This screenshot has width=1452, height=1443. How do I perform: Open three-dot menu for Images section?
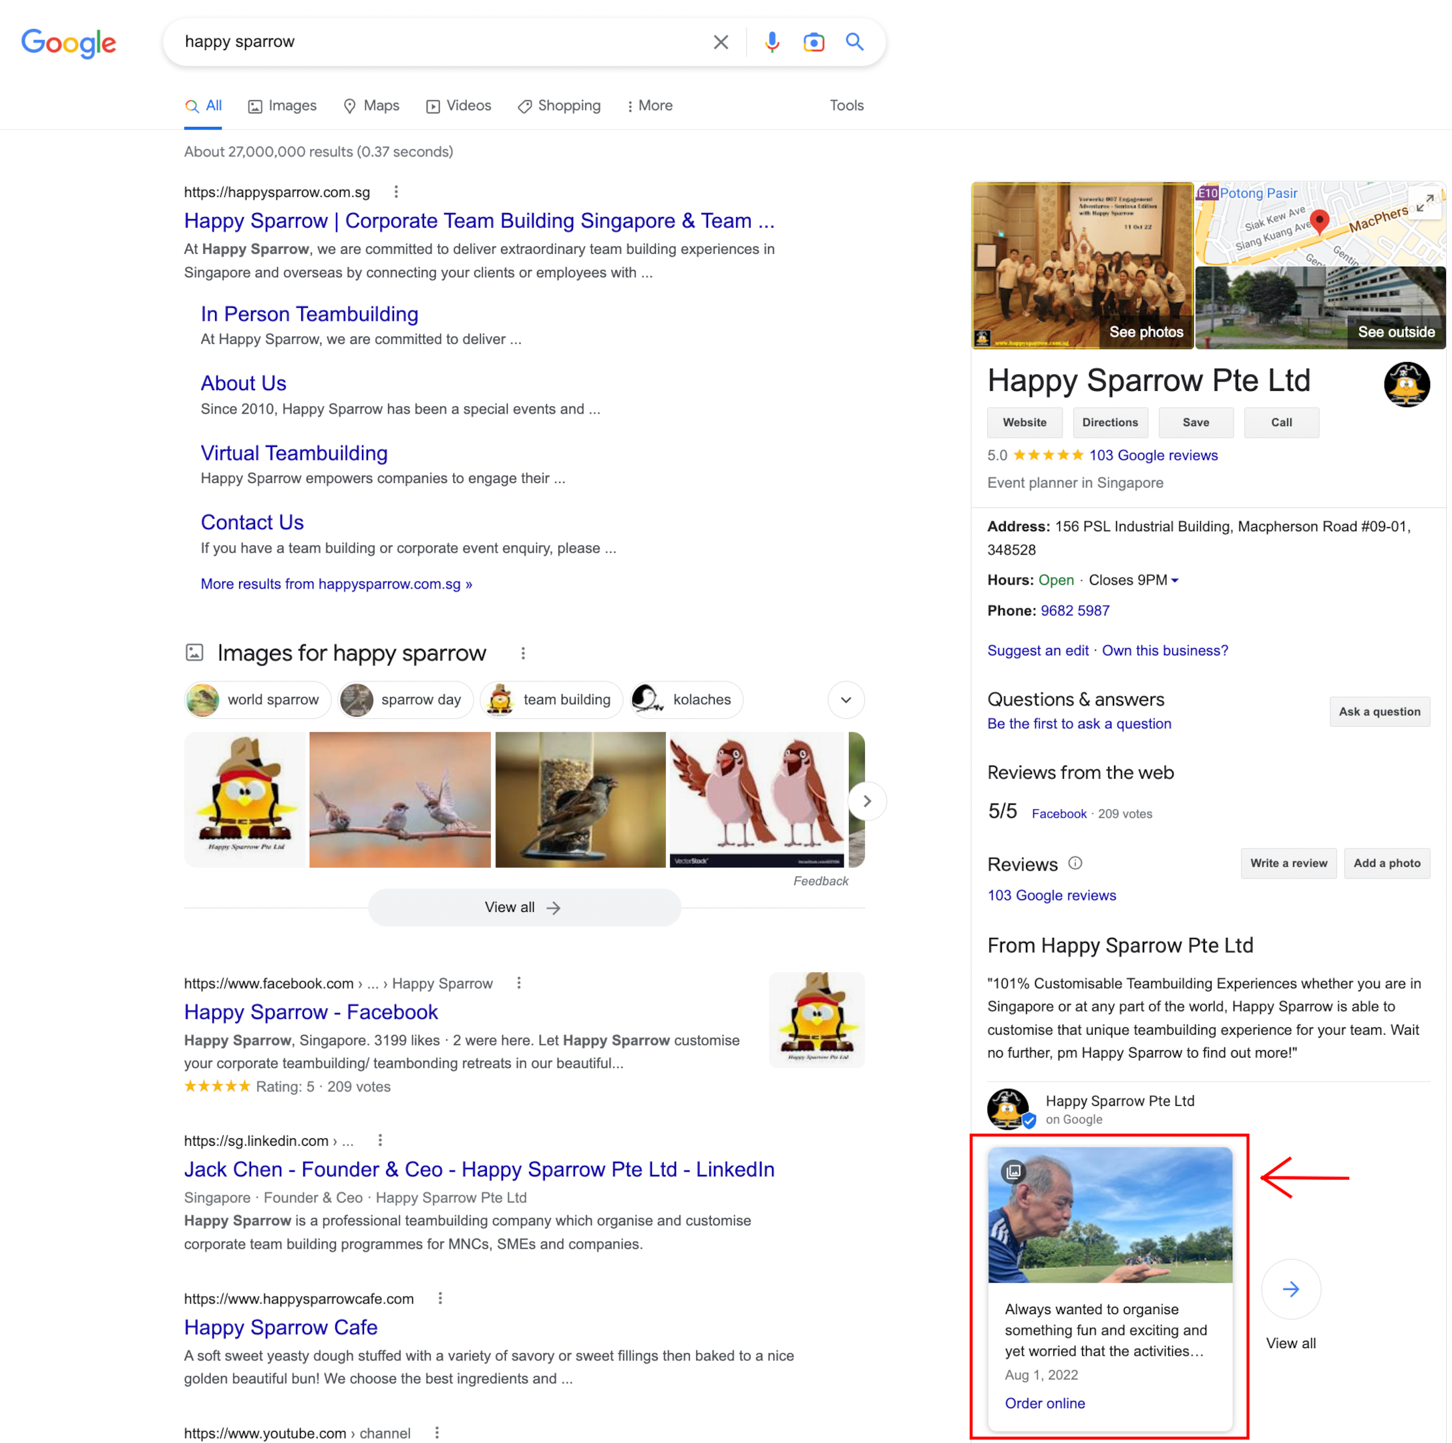click(x=523, y=653)
